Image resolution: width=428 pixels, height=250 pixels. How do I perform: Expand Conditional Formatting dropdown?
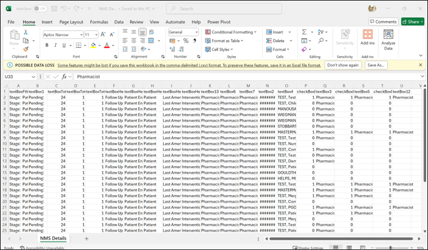pyautogui.click(x=255, y=32)
